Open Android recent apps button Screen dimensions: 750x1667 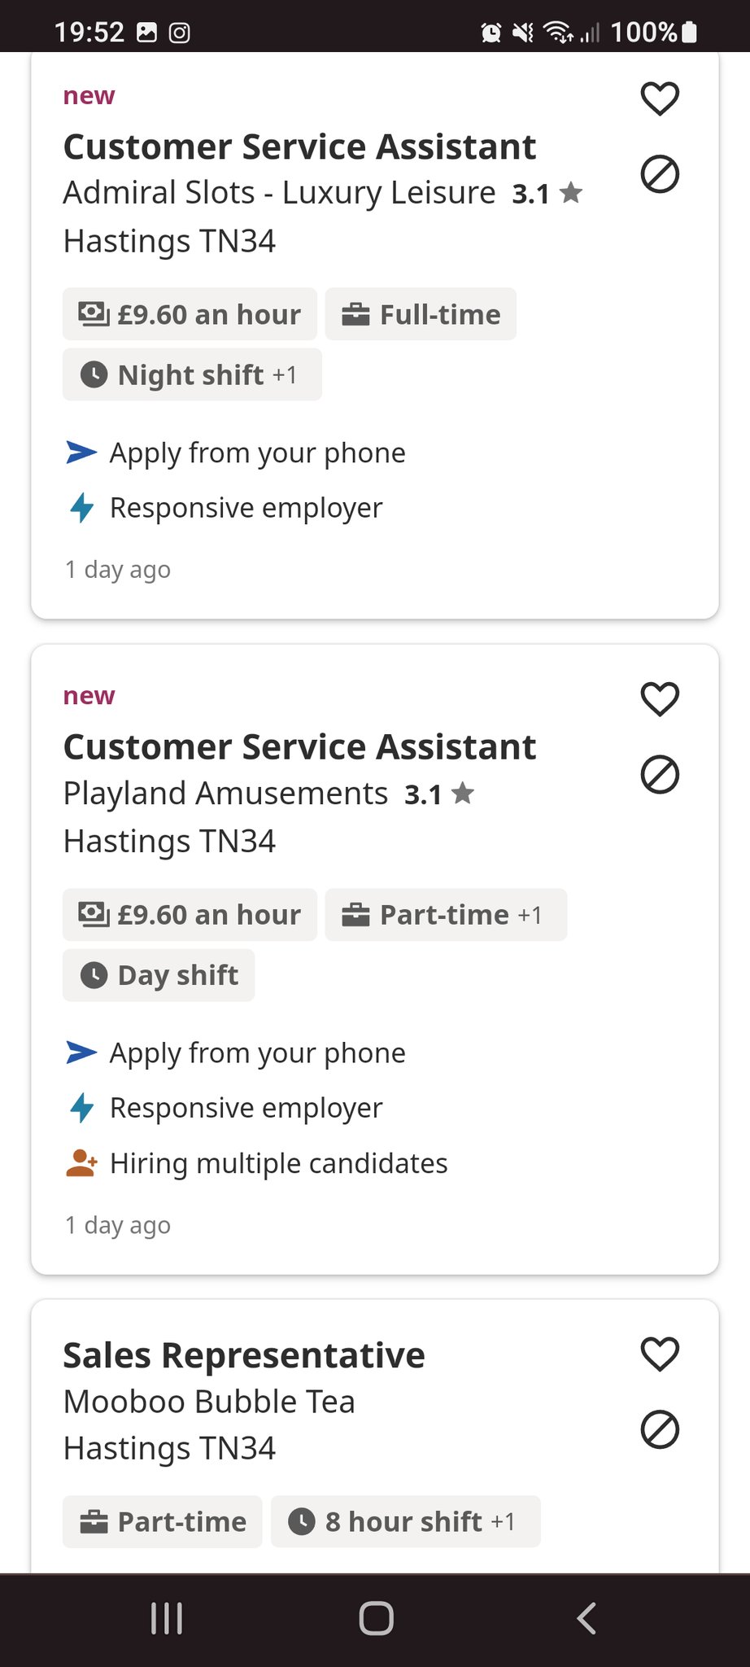[x=167, y=1618]
